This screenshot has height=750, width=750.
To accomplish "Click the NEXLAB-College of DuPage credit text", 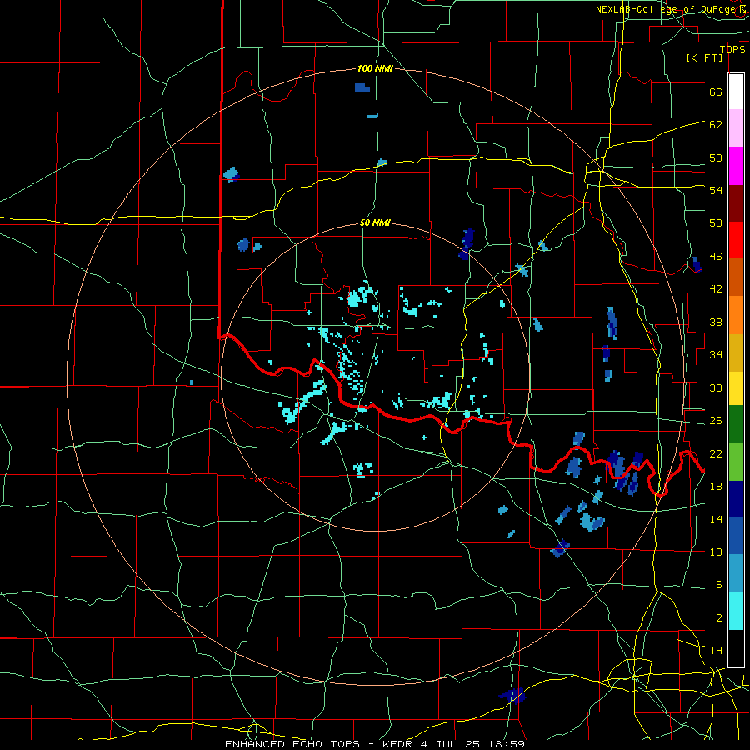I will tap(670, 9).
